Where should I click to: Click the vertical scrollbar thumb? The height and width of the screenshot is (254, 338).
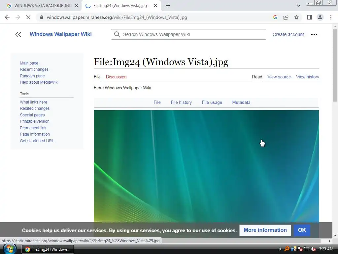pyautogui.click(x=335, y=65)
